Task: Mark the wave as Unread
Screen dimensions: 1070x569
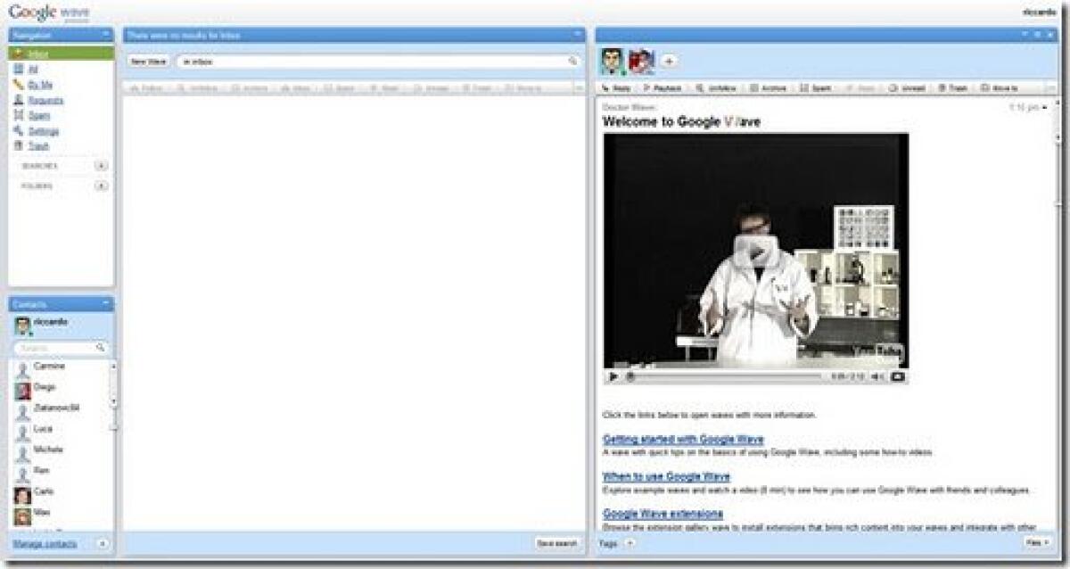Action: tap(908, 88)
